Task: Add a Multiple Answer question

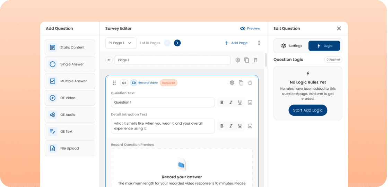Action: [70, 81]
